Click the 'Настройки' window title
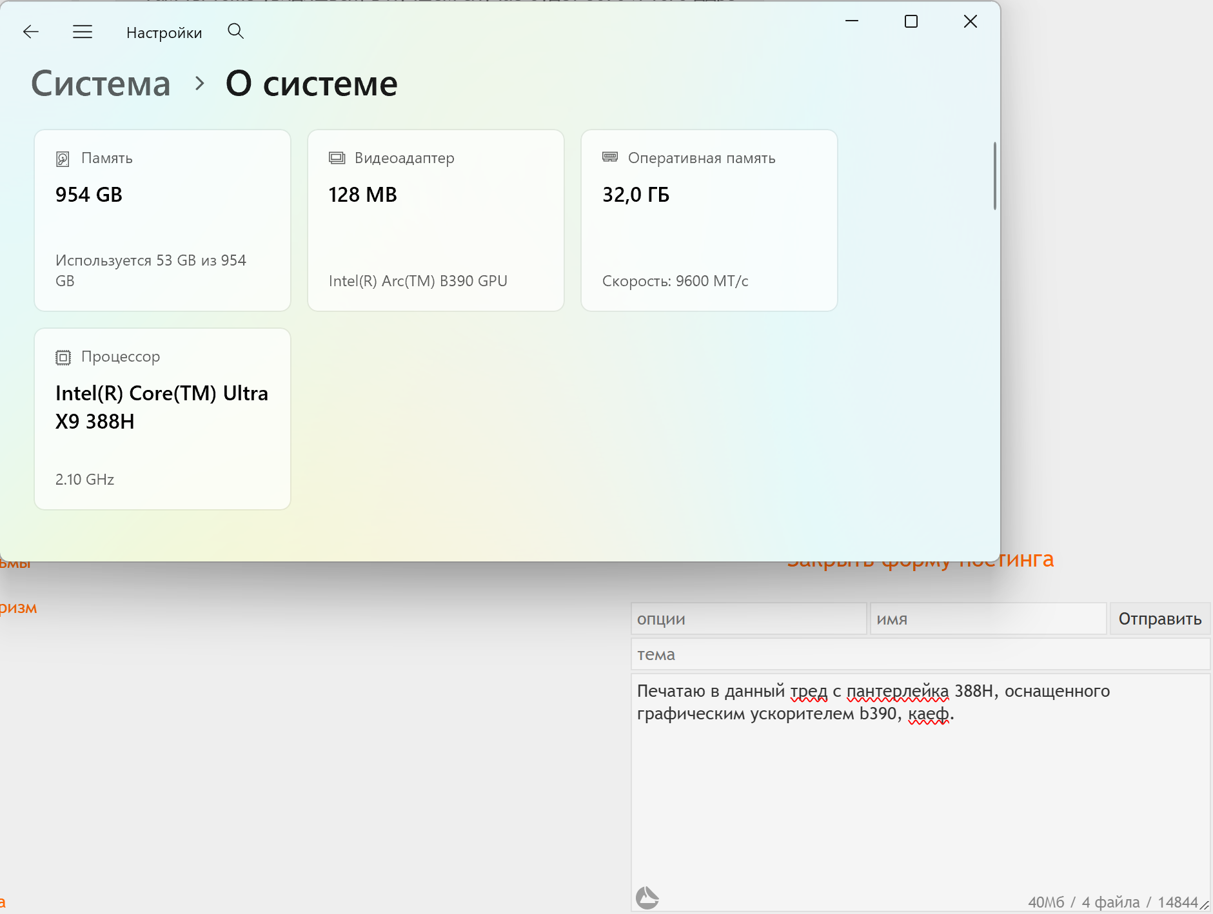Image resolution: width=1213 pixels, height=914 pixels. coord(164,33)
